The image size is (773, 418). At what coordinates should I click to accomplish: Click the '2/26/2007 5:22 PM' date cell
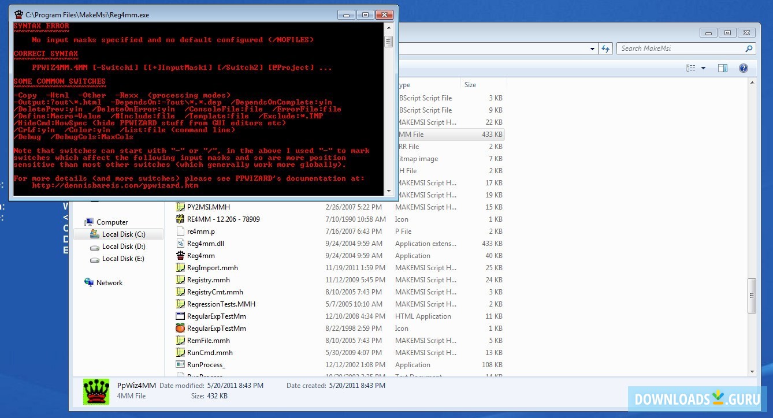click(x=353, y=207)
